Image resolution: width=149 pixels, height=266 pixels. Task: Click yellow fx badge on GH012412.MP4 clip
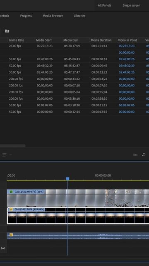11,209
